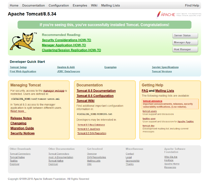This screenshot has width=209, height=183.
Task: Visit Tomcat Wiki link in Documentation box
Action: coord(85,101)
